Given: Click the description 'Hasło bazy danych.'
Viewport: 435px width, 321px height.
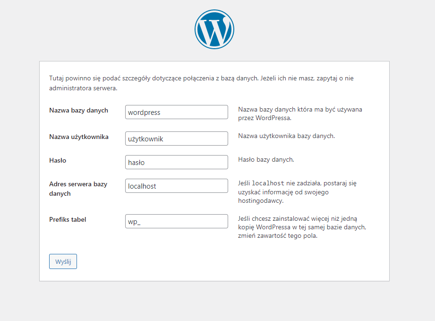Looking at the screenshot, I should tap(266, 160).
